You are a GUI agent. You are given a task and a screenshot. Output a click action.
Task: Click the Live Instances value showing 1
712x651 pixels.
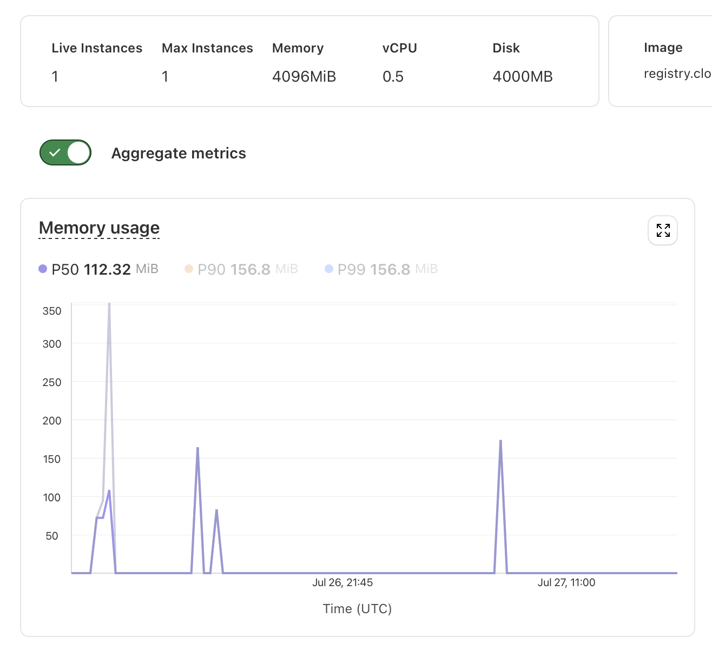[x=55, y=76]
